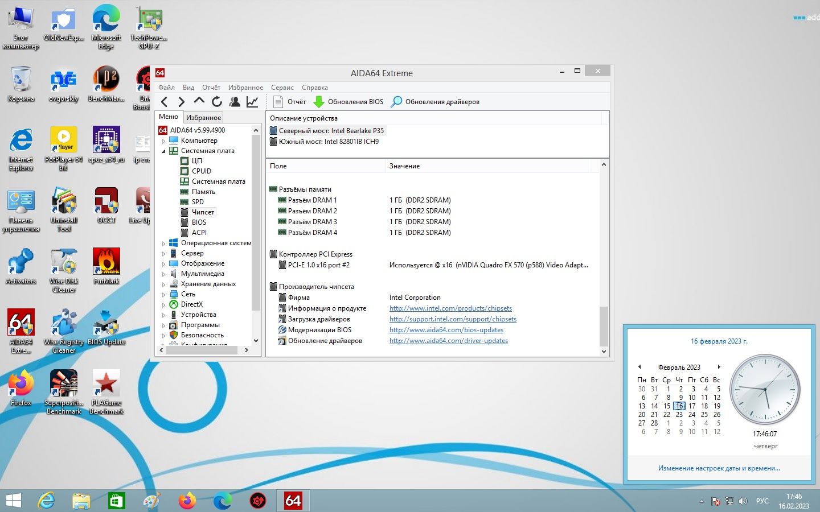The image size is (820, 512).
Task: Expand the Сервер tree node
Action: pyautogui.click(x=163, y=253)
